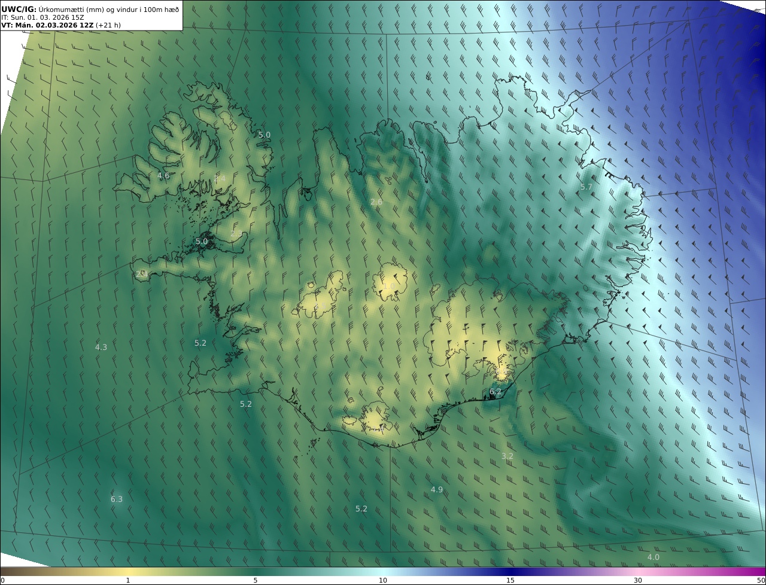The height and width of the screenshot is (585, 766).
Task: Click the colorbar tick label '10'
Action: (383, 580)
